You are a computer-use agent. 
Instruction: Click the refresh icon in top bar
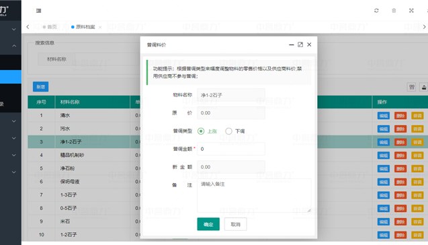click(x=376, y=11)
